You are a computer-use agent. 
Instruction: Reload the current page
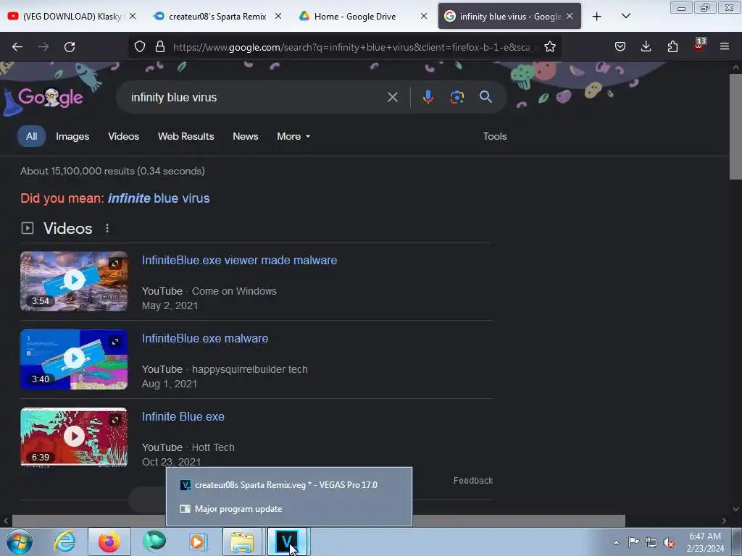point(70,47)
